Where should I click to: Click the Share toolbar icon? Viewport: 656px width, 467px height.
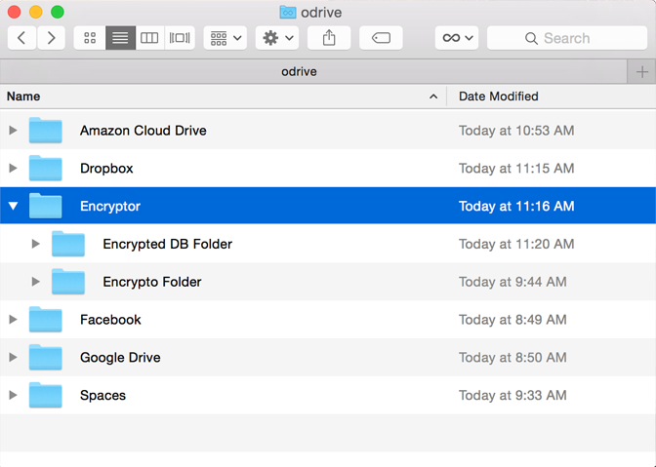pyautogui.click(x=329, y=38)
